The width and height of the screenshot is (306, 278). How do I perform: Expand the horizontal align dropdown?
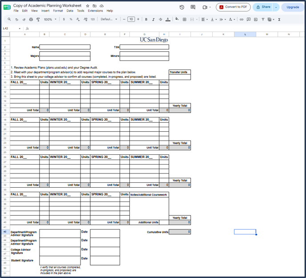click(x=207, y=19)
